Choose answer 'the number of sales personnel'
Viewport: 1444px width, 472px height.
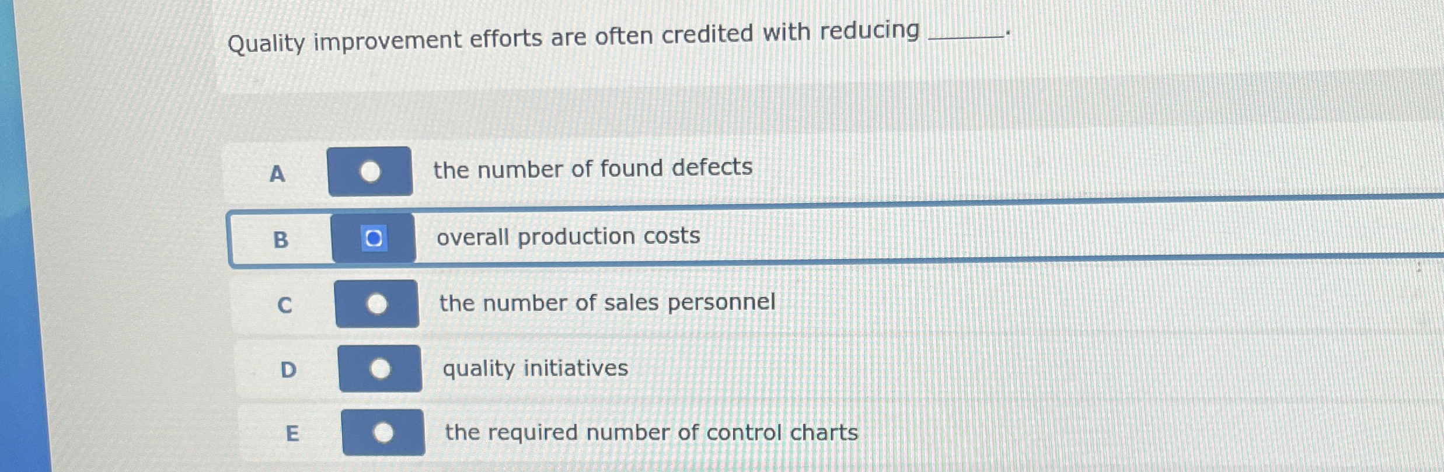click(607, 302)
